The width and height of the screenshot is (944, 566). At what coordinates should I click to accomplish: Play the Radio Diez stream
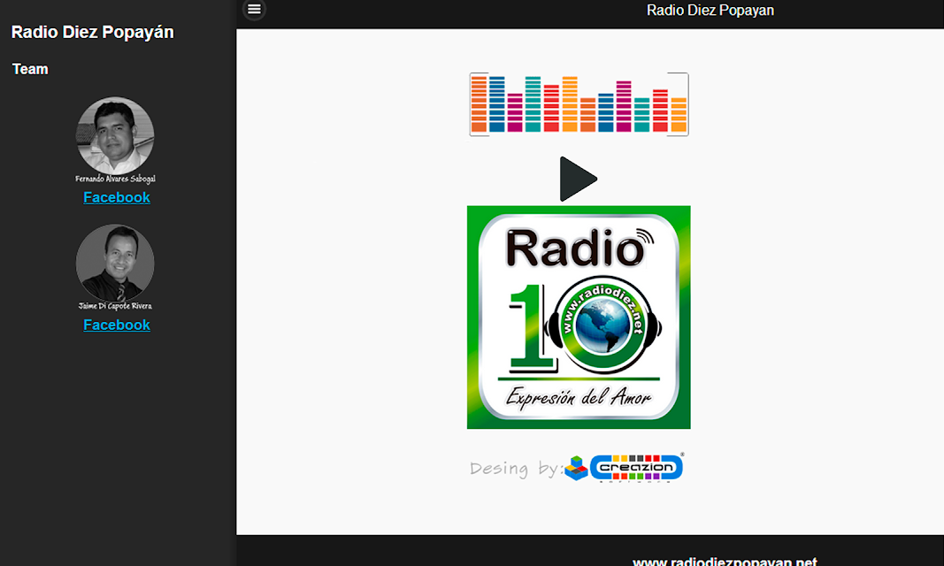578,179
